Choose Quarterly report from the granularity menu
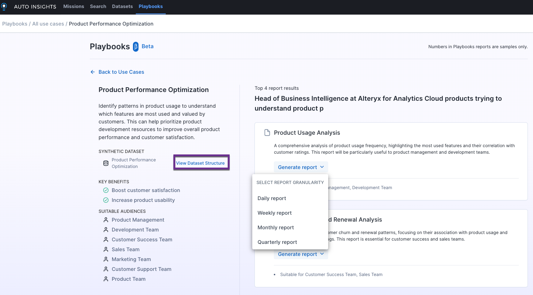This screenshot has width=533, height=295. click(277, 242)
